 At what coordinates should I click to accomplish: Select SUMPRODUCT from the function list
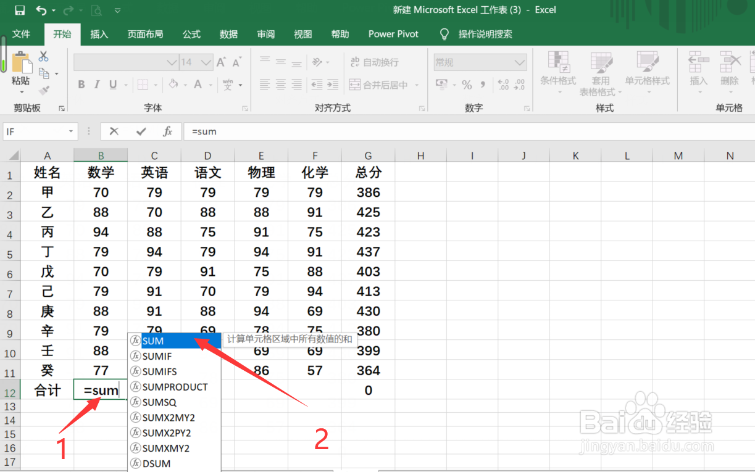coord(174,387)
